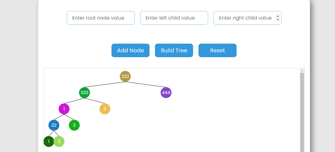Select the purple node 444

pos(166,93)
